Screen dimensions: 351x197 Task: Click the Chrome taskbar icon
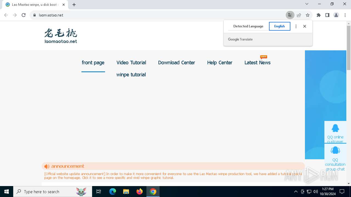(153, 192)
